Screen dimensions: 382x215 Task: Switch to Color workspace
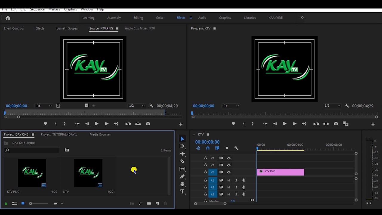click(x=160, y=18)
